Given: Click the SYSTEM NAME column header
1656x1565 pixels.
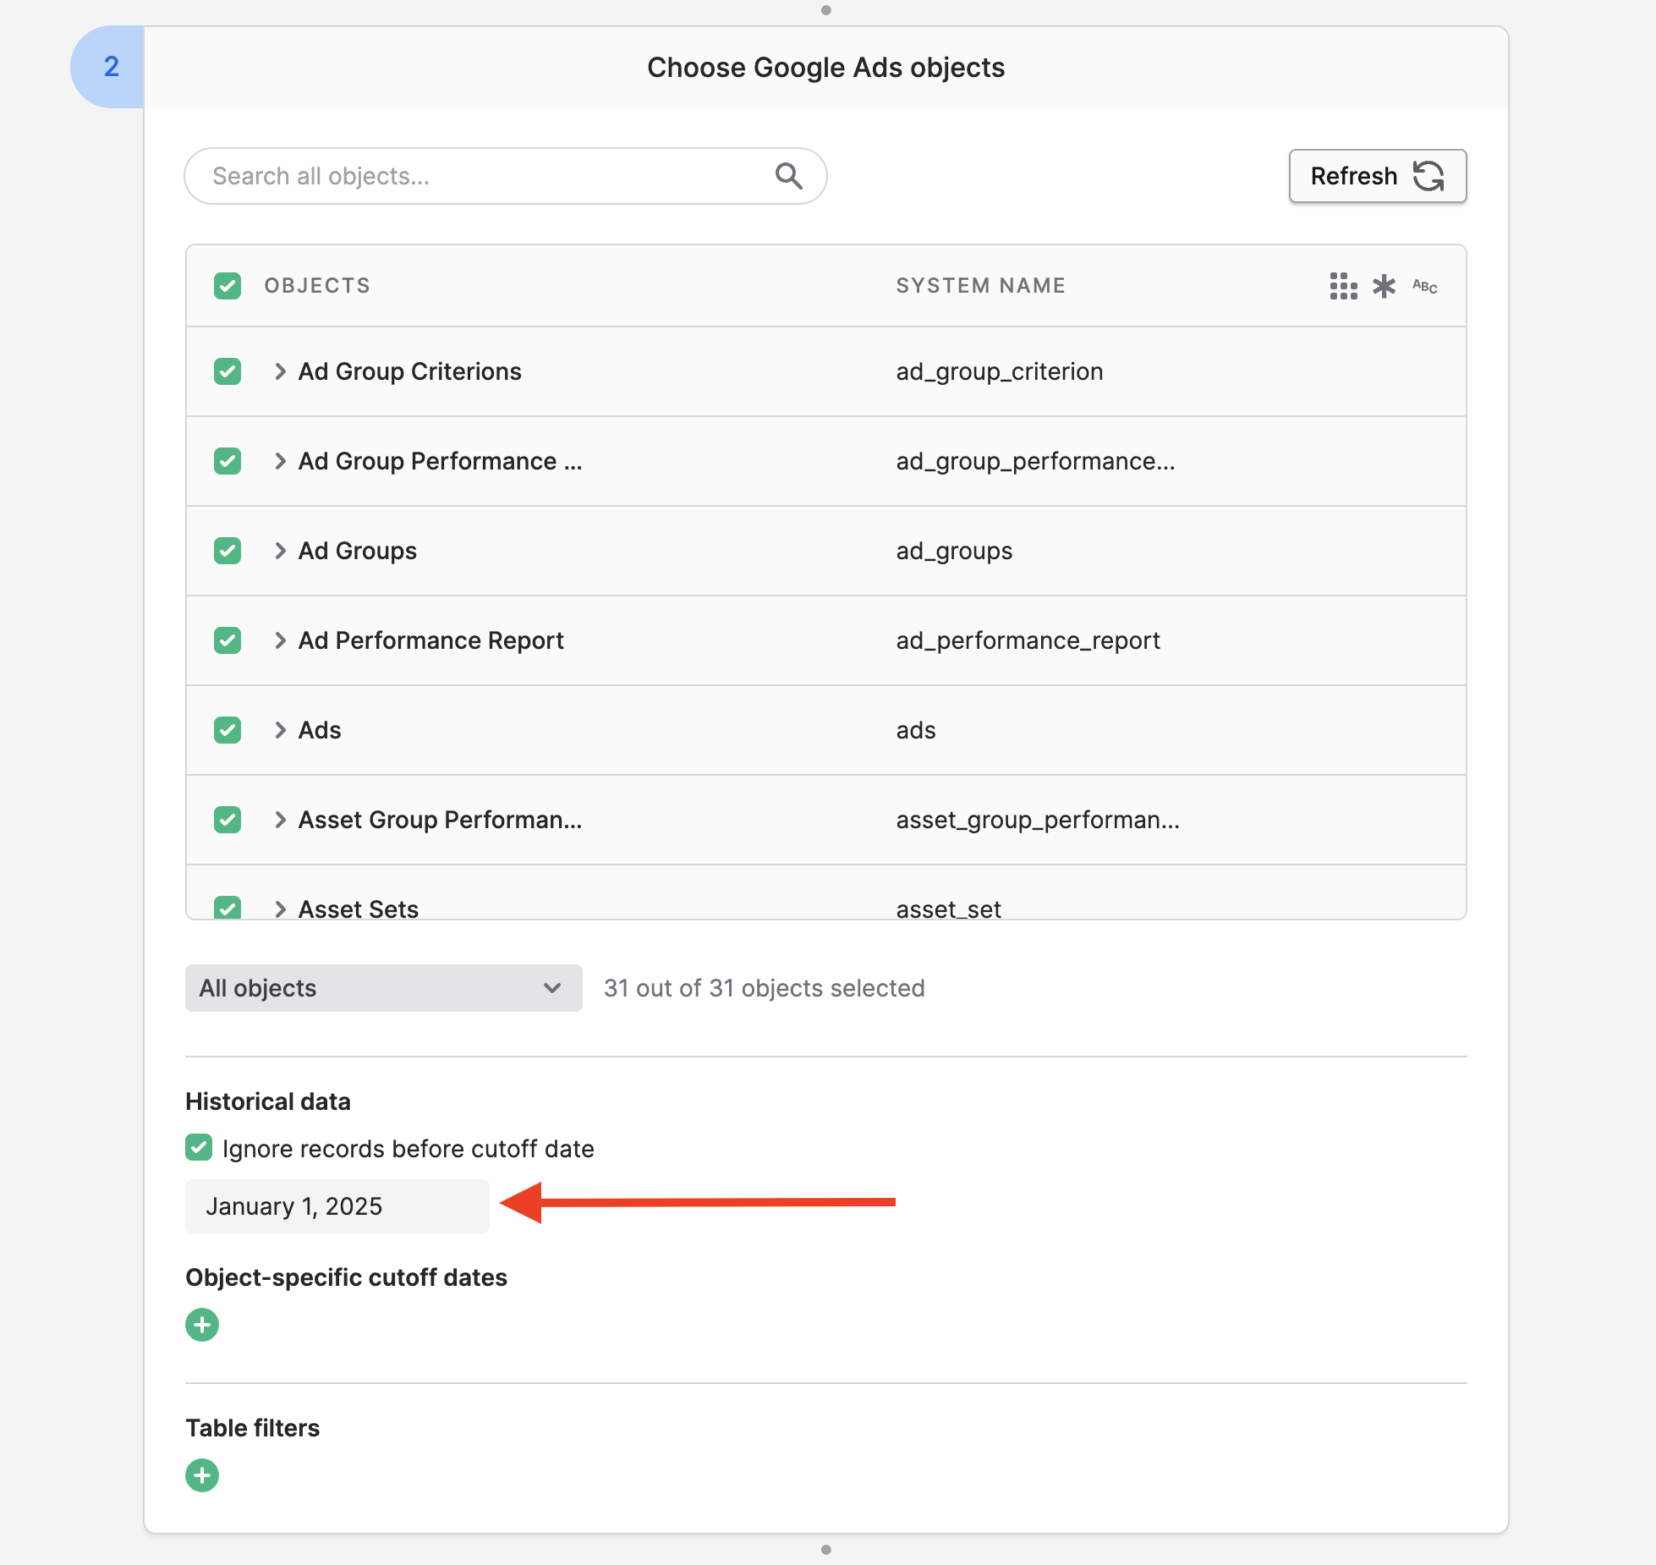Looking at the screenshot, I should (x=980, y=286).
